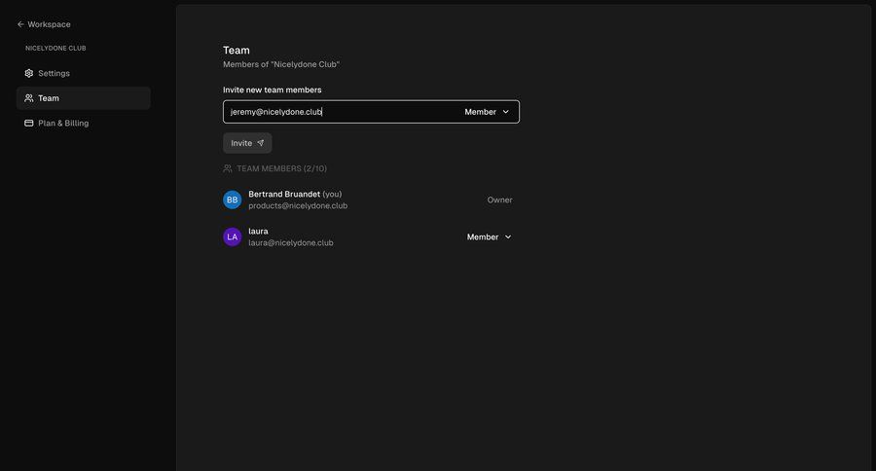Open Plan & Billing page

tap(84, 123)
